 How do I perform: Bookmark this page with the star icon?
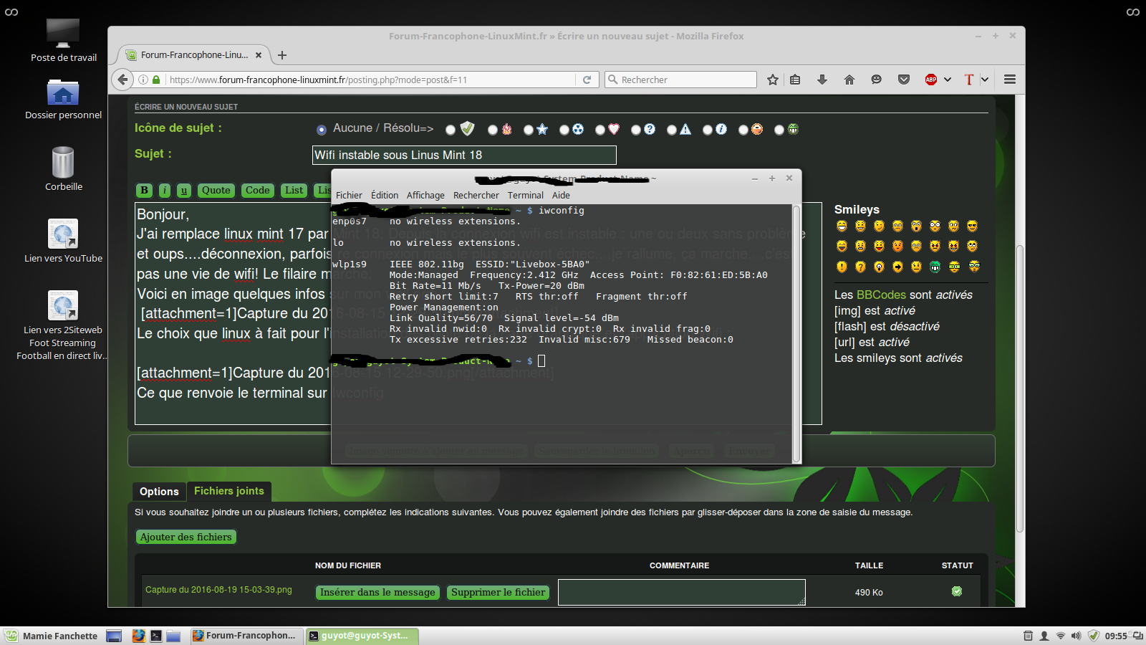point(773,80)
